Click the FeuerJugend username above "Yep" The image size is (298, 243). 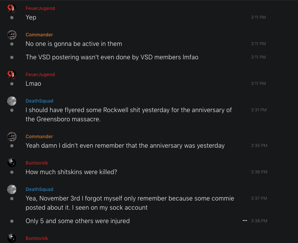coord(40,8)
